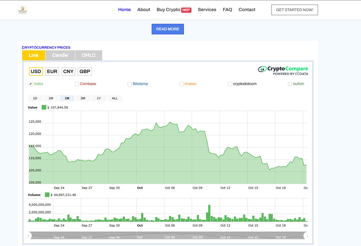Screen dimensions: 361x246
Task: Enable the Coinbase checkbox
Action: coord(77,84)
